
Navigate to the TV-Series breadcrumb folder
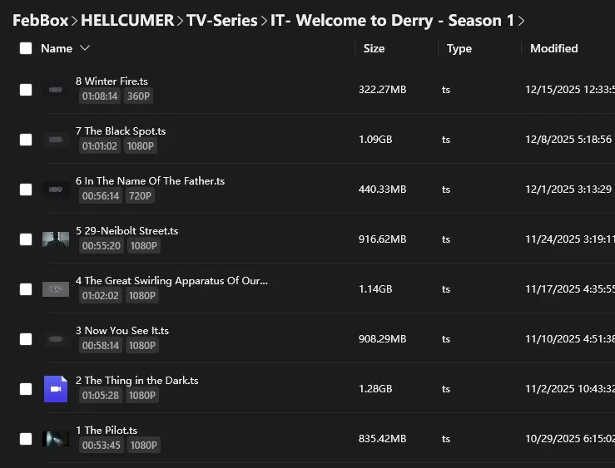222,20
